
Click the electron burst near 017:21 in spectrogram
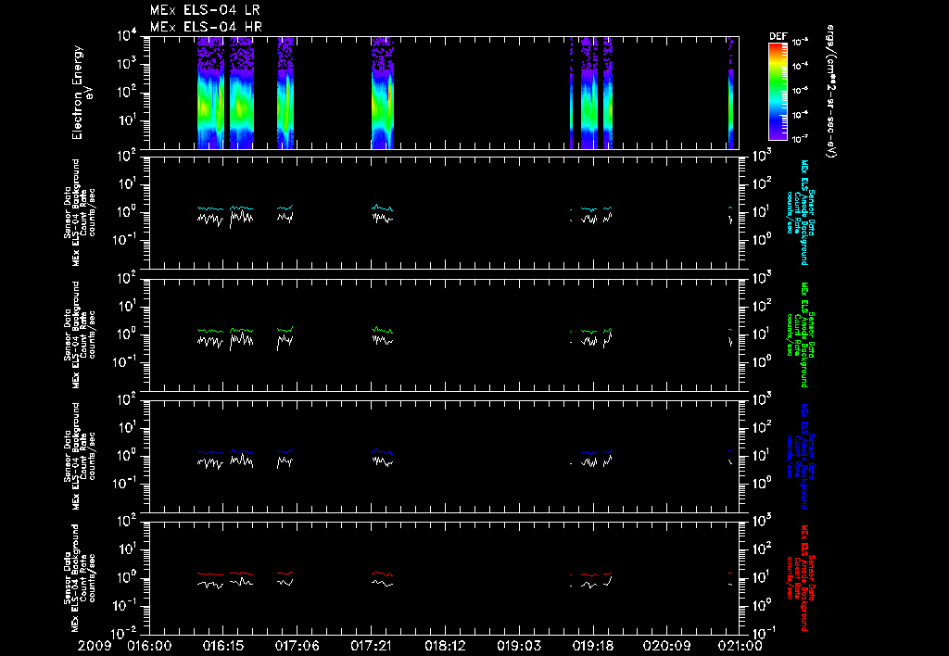[383, 93]
